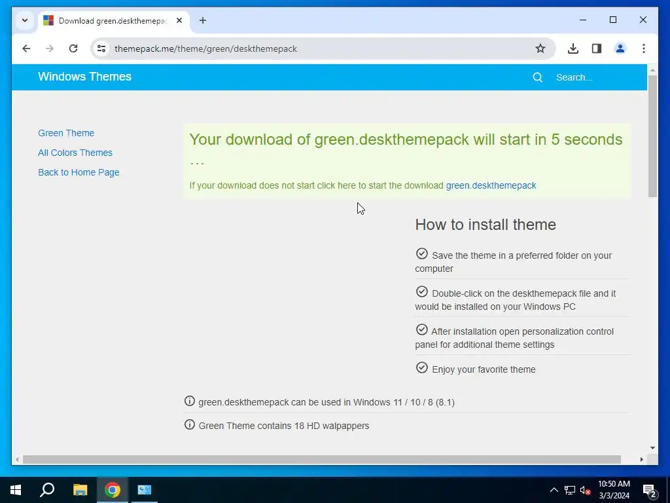The width and height of the screenshot is (670, 503).
Task: Reload the themepack.me page
Action: click(73, 48)
